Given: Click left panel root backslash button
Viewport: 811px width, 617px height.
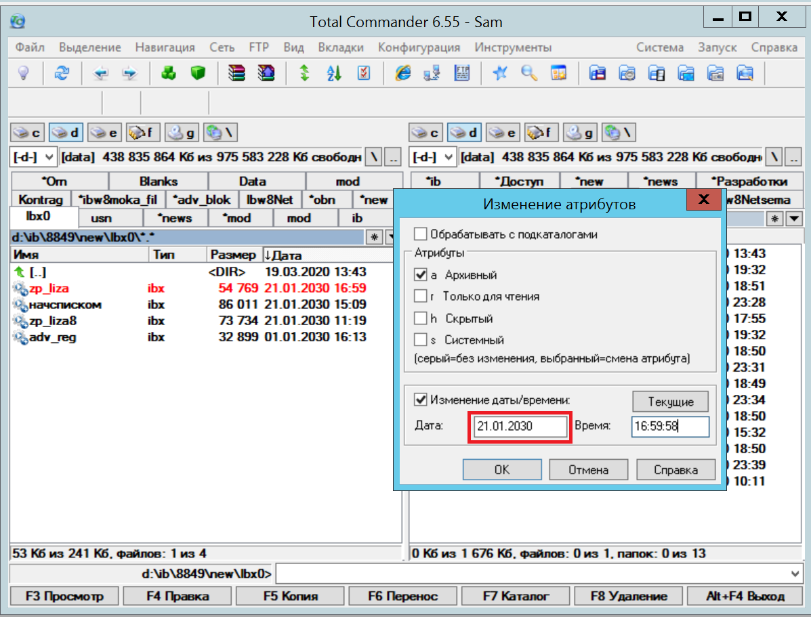Looking at the screenshot, I should click(373, 156).
